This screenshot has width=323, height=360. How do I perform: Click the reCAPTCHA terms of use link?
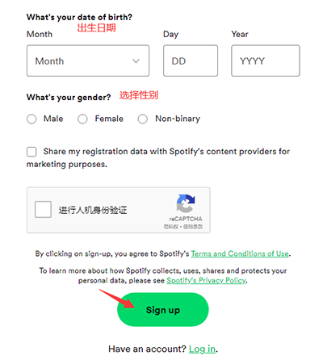[193, 227]
